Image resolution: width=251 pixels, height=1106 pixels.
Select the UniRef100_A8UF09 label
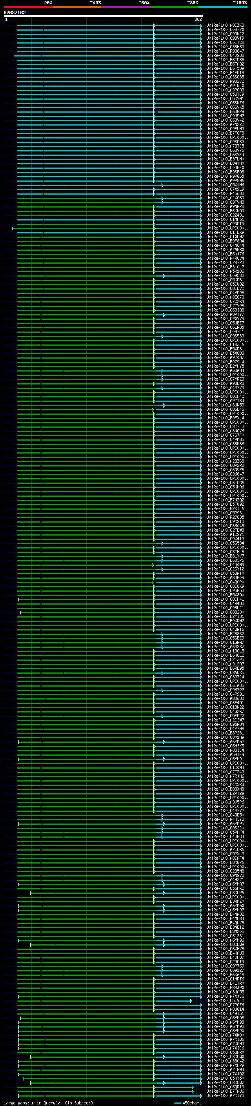(225, 578)
